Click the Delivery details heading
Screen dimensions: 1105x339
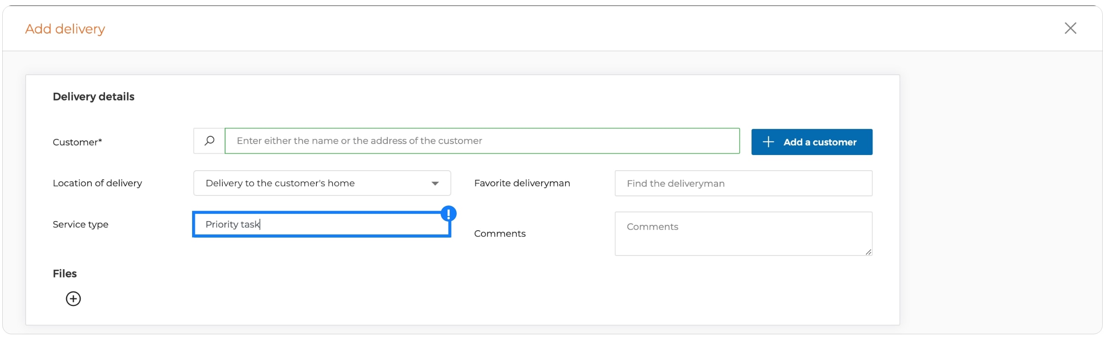(x=94, y=97)
